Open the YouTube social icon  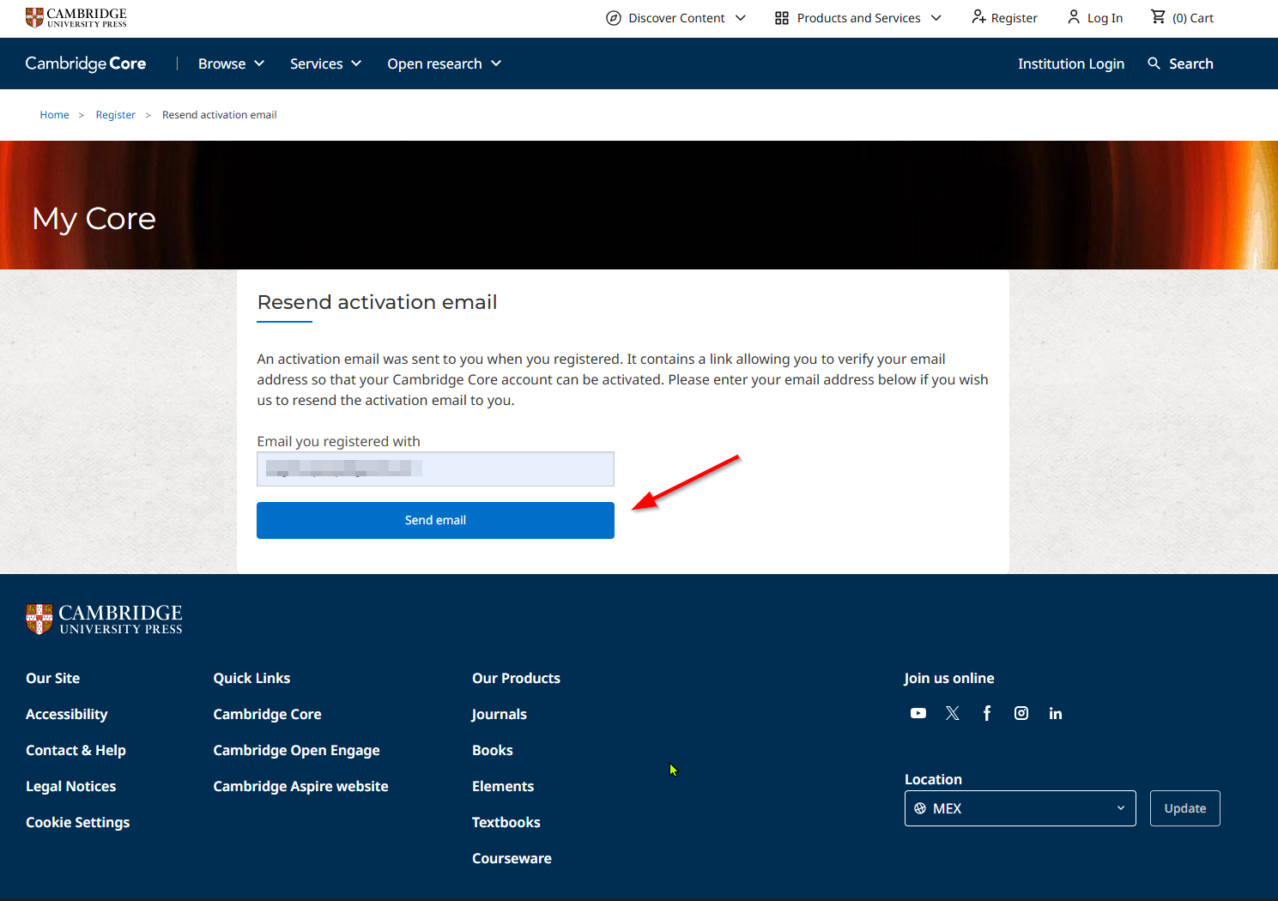(918, 713)
